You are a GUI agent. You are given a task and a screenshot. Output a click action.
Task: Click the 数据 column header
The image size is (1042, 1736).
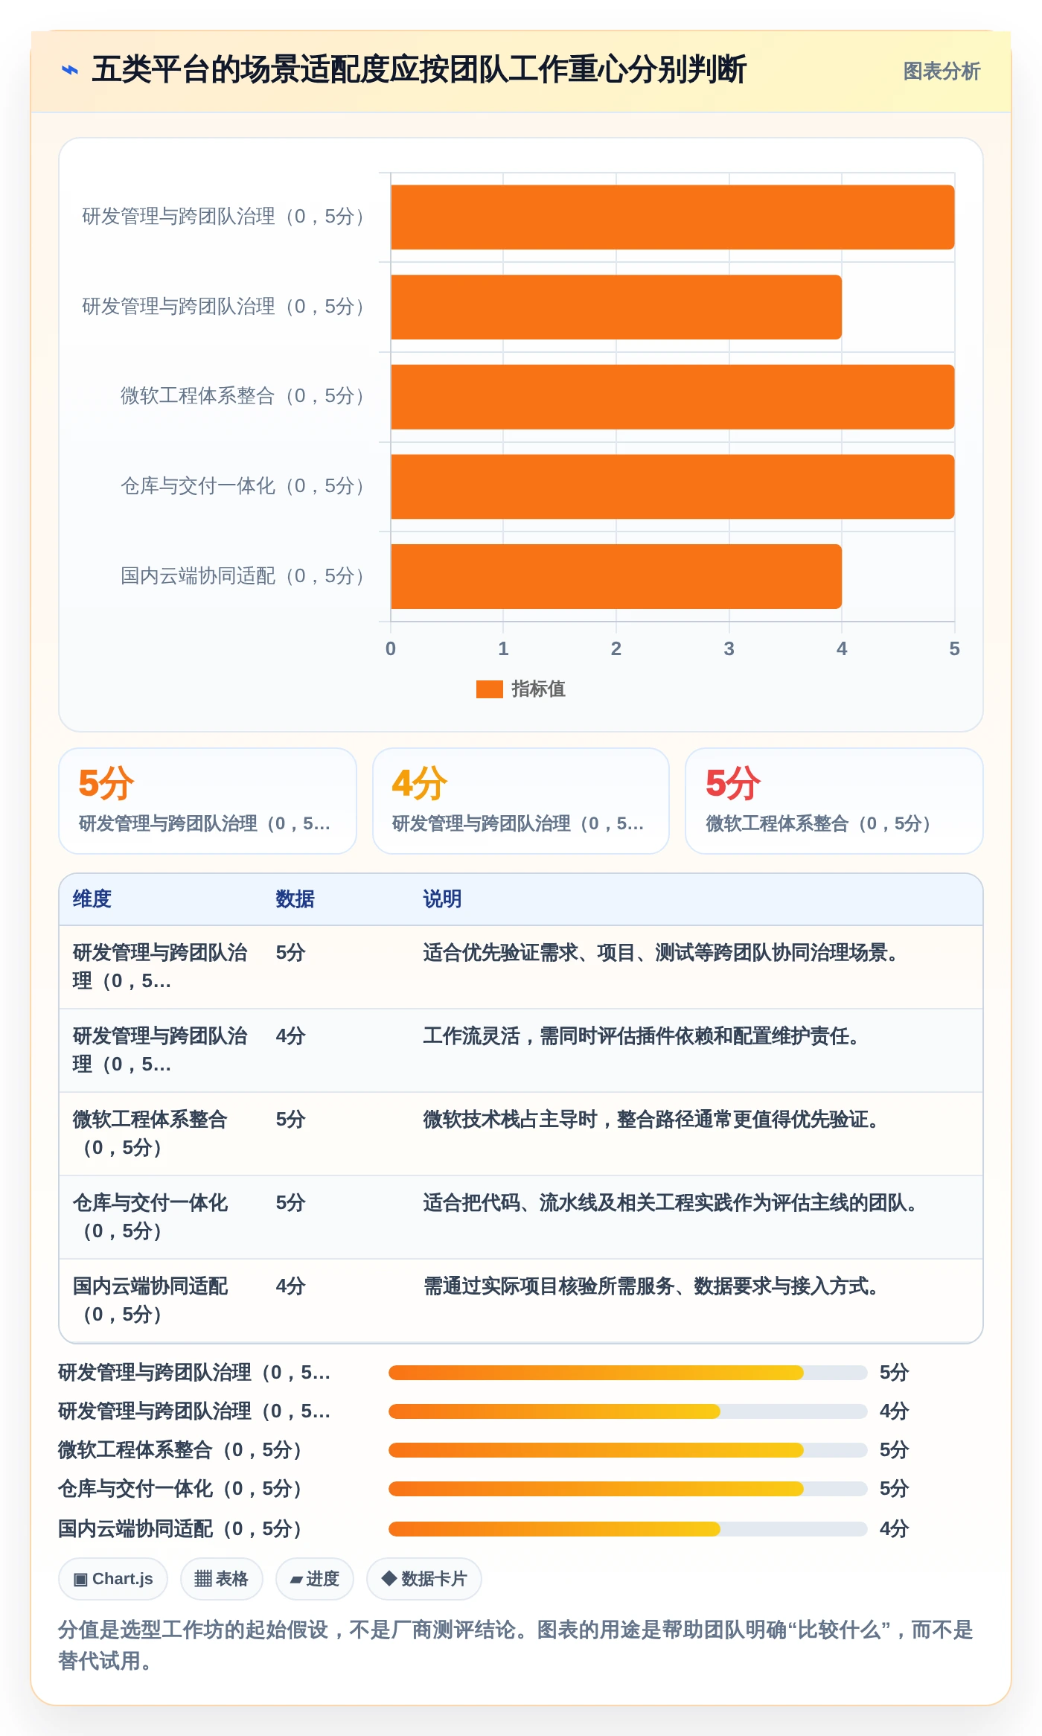click(x=295, y=899)
